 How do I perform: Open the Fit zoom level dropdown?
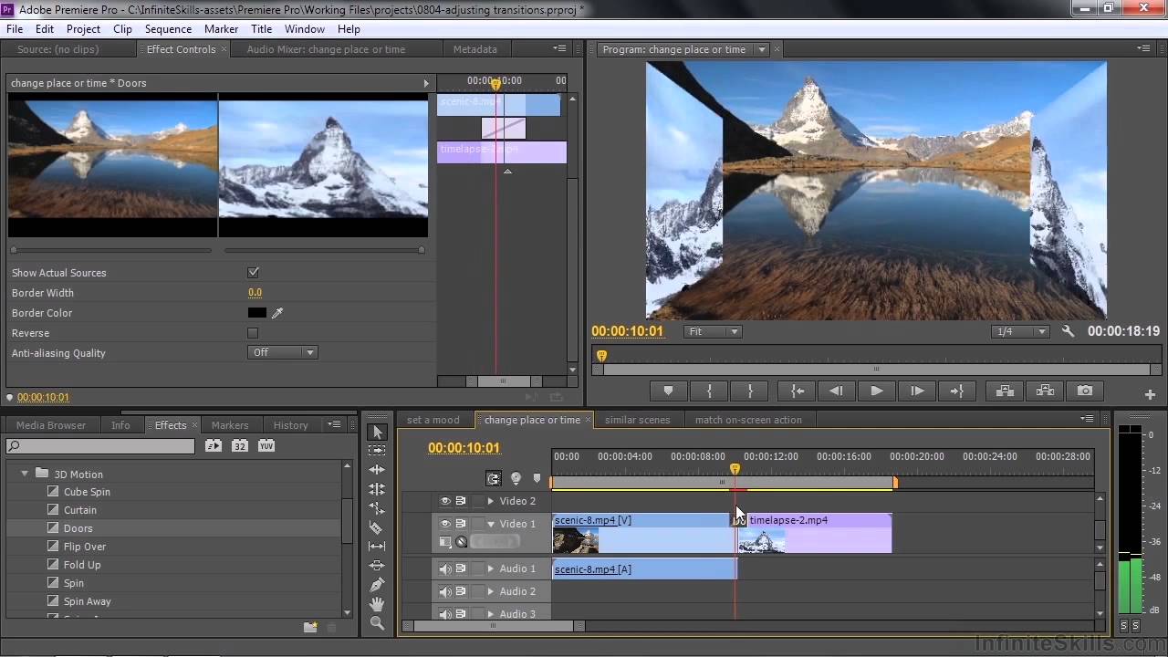pos(713,331)
